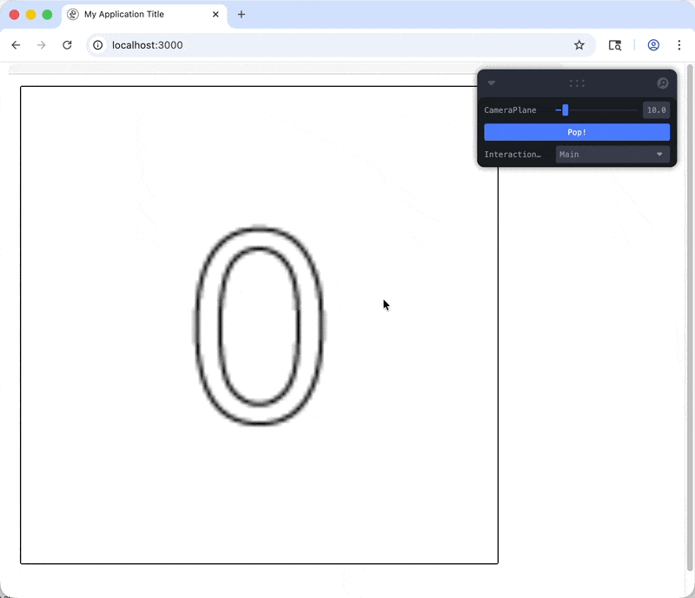Open the browser profile avatar icon
The image size is (695, 598).
[653, 45]
